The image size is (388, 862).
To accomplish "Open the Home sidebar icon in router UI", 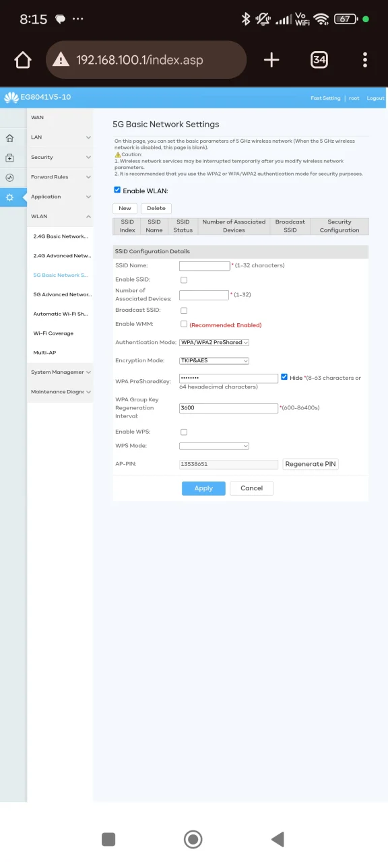I will pos(9,138).
